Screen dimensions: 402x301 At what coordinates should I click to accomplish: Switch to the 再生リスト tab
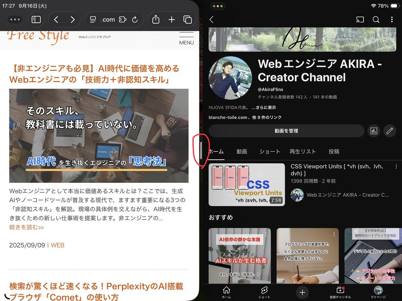[x=303, y=152]
